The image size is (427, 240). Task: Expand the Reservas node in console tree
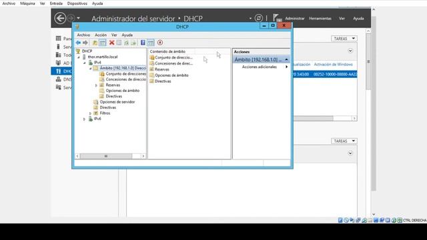pos(96,85)
